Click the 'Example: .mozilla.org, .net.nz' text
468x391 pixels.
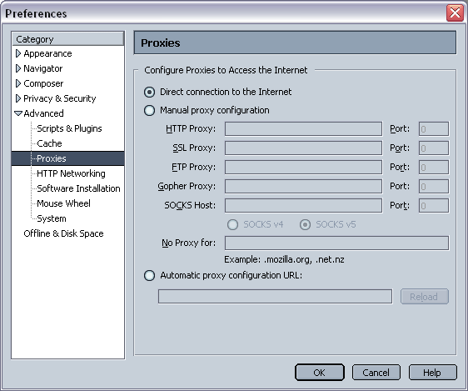(x=284, y=259)
